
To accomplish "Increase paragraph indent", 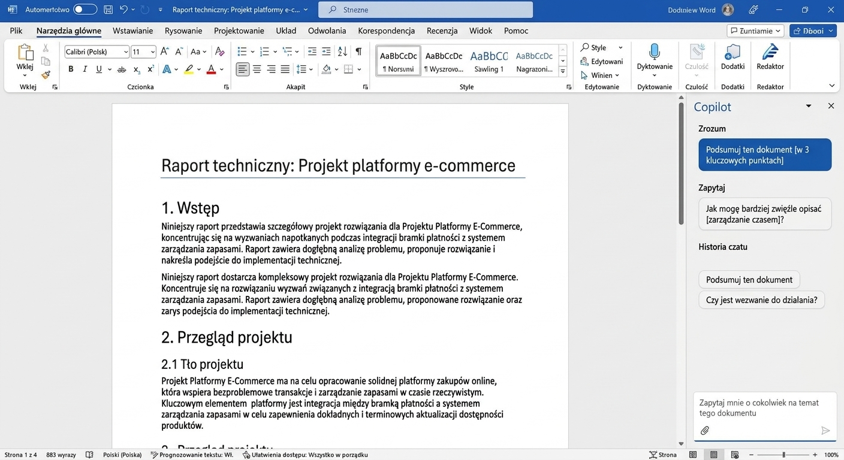I will point(326,52).
